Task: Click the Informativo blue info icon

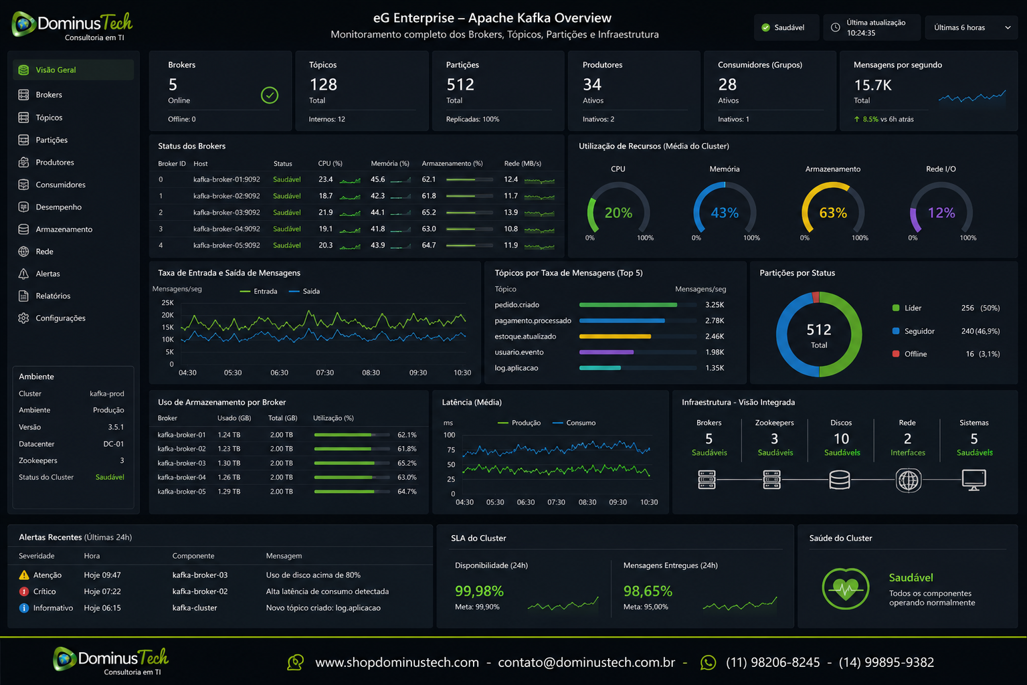Action: [x=24, y=608]
